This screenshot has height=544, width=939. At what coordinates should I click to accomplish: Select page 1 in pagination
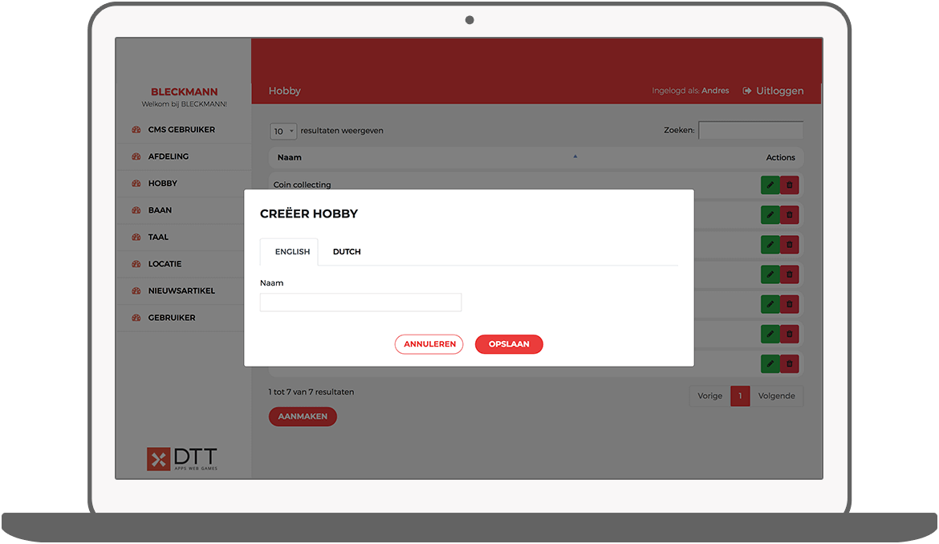[740, 396]
